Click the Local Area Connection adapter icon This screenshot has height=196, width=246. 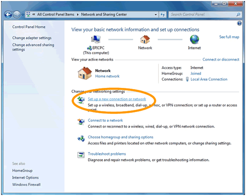(187, 79)
